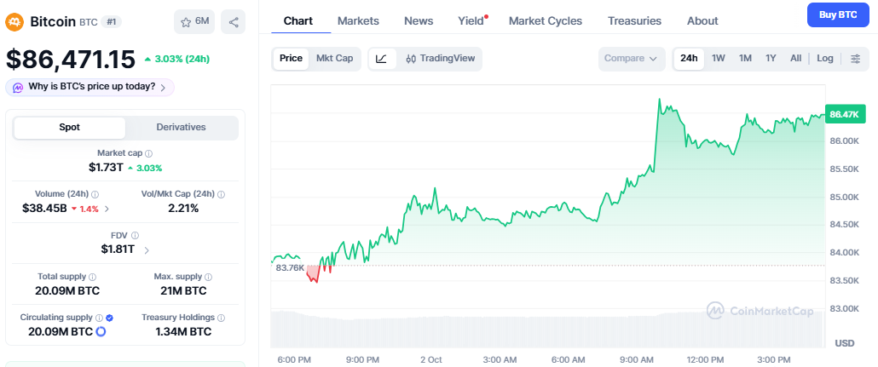
Task: Click the 85.00K y-axis label
Action: pyautogui.click(x=845, y=197)
